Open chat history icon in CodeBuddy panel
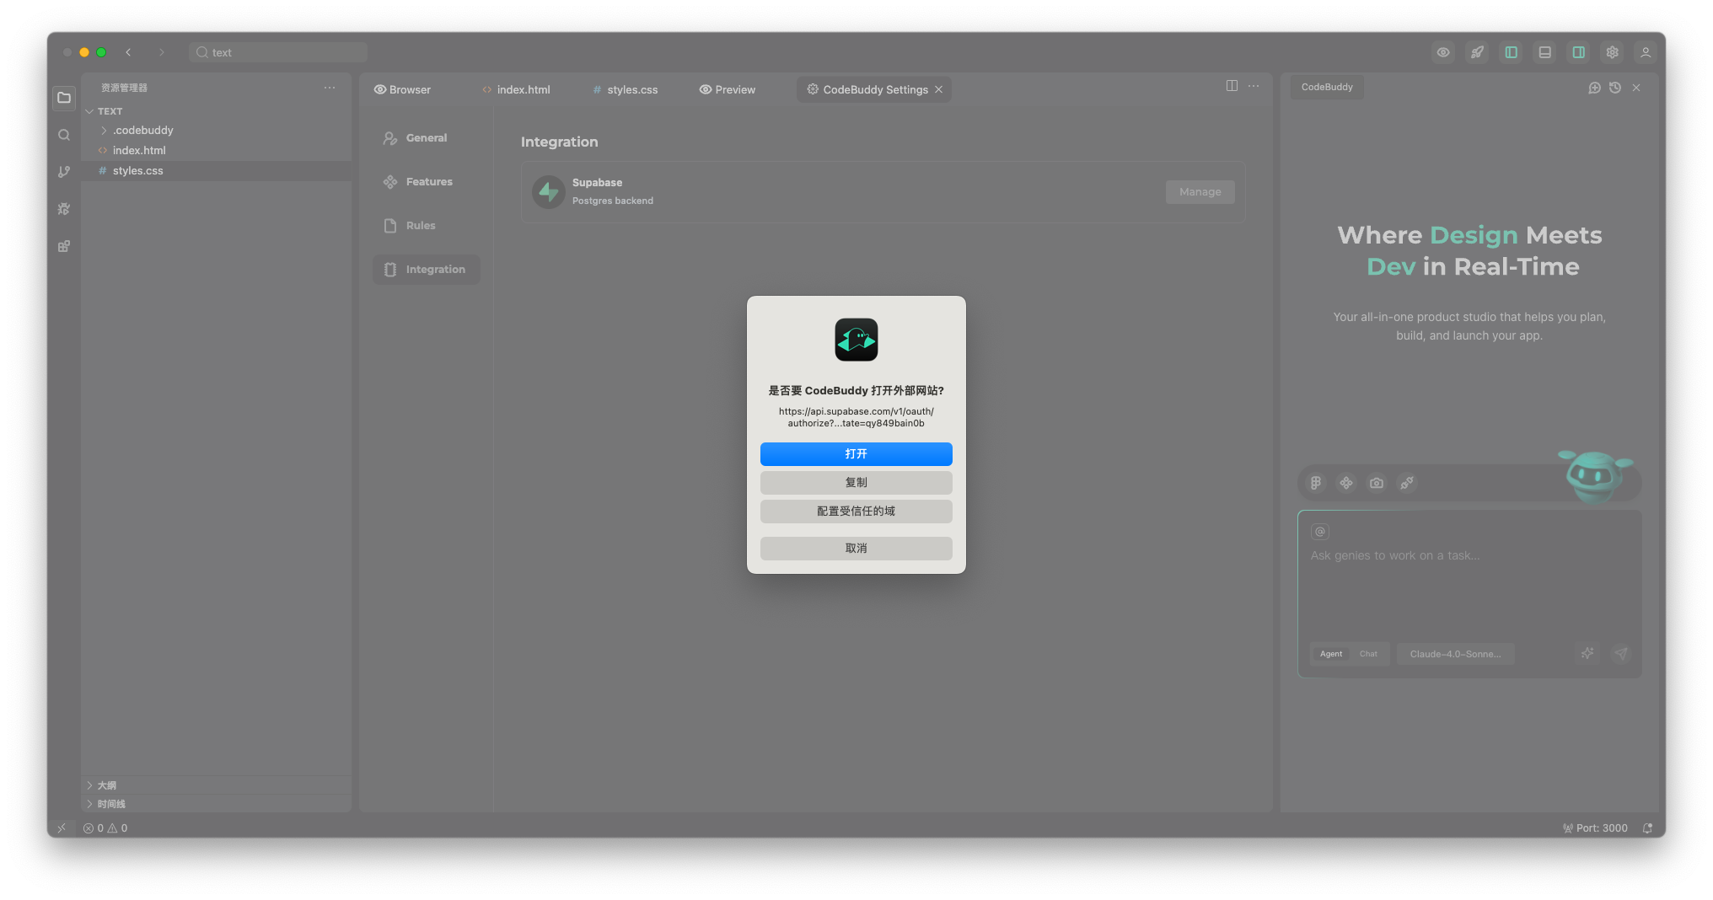The image size is (1713, 900). 1615,88
